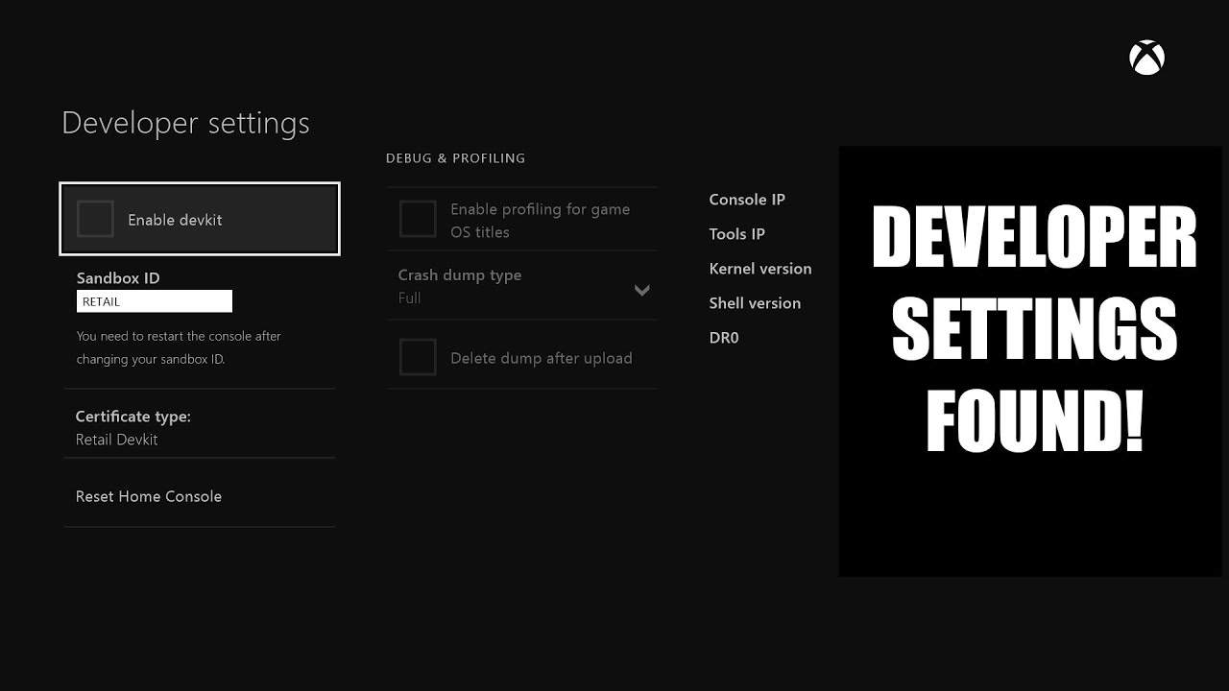Toggle profiling for game OS titles checkbox
Viewport: 1229px width, 691px height.
418,219
